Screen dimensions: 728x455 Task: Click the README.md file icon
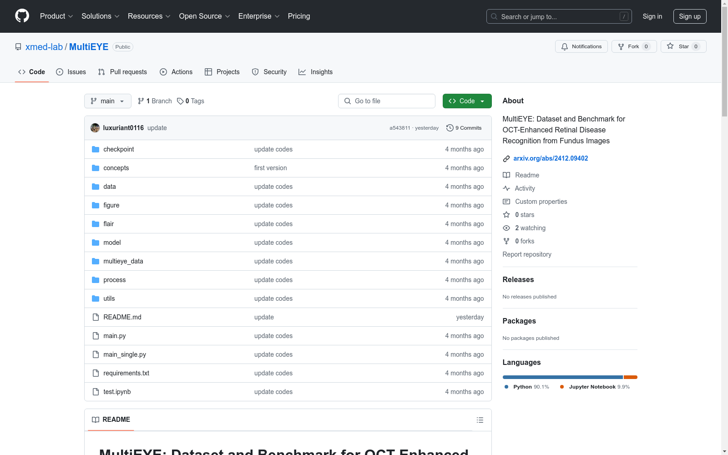coord(96,317)
